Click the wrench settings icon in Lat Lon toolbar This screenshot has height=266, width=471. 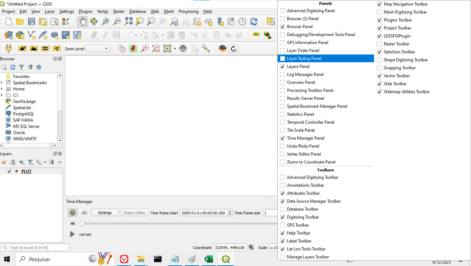coord(206,48)
